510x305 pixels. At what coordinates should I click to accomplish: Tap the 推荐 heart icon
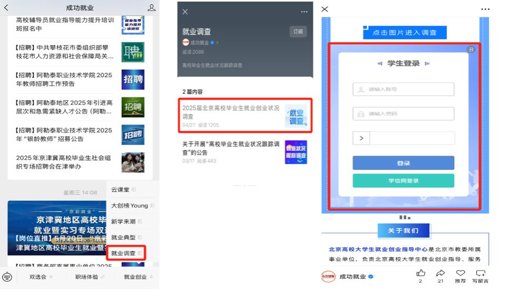(460, 273)
